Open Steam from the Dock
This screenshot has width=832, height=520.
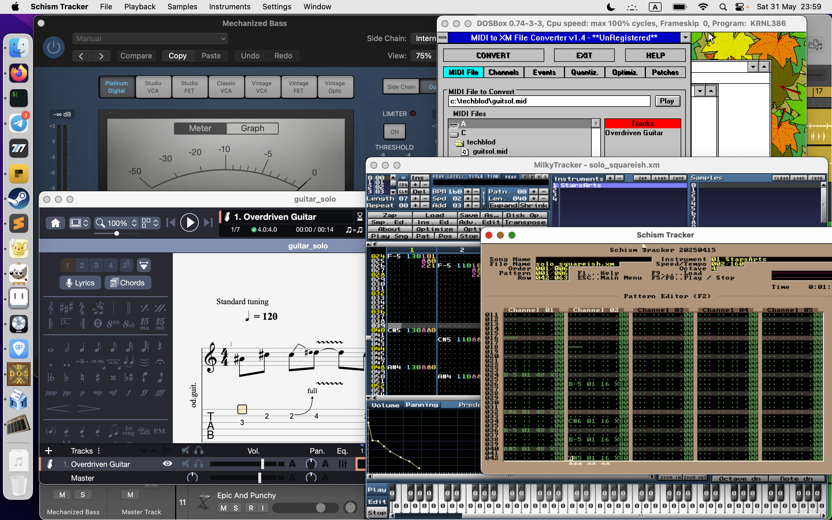point(18,198)
